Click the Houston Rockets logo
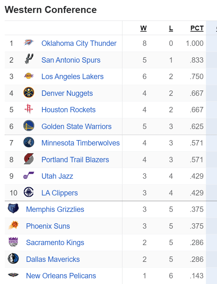This screenshot has height=284, width=217. 28,109
